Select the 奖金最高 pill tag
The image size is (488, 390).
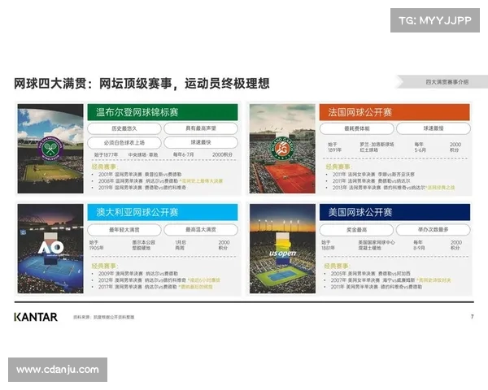pos(357,230)
